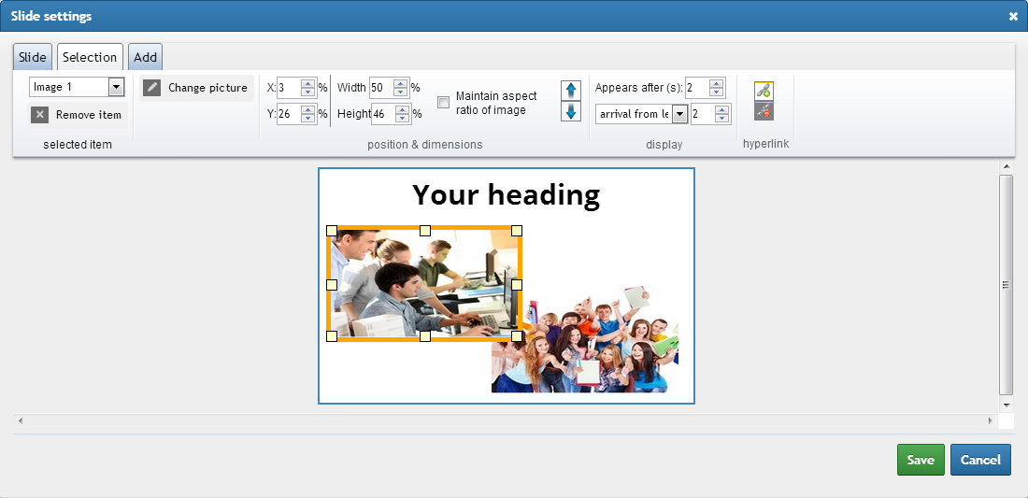This screenshot has height=498, width=1028.
Task: Decrease the Height value
Action: coord(403,118)
